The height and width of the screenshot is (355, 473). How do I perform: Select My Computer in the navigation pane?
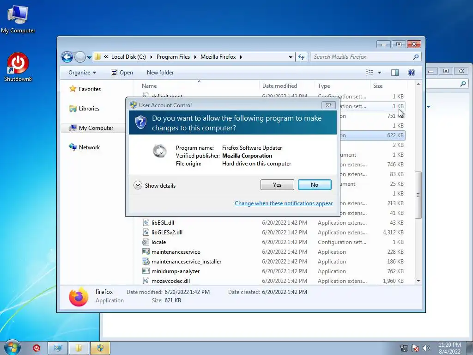(x=96, y=128)
